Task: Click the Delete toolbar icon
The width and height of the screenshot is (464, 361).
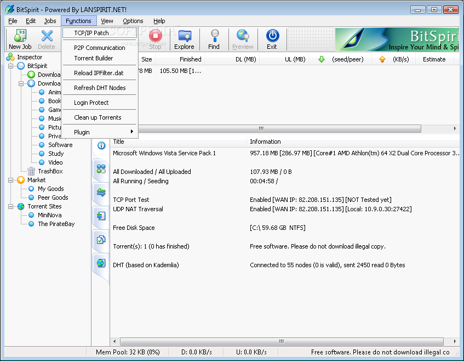Action: [47, 36]
